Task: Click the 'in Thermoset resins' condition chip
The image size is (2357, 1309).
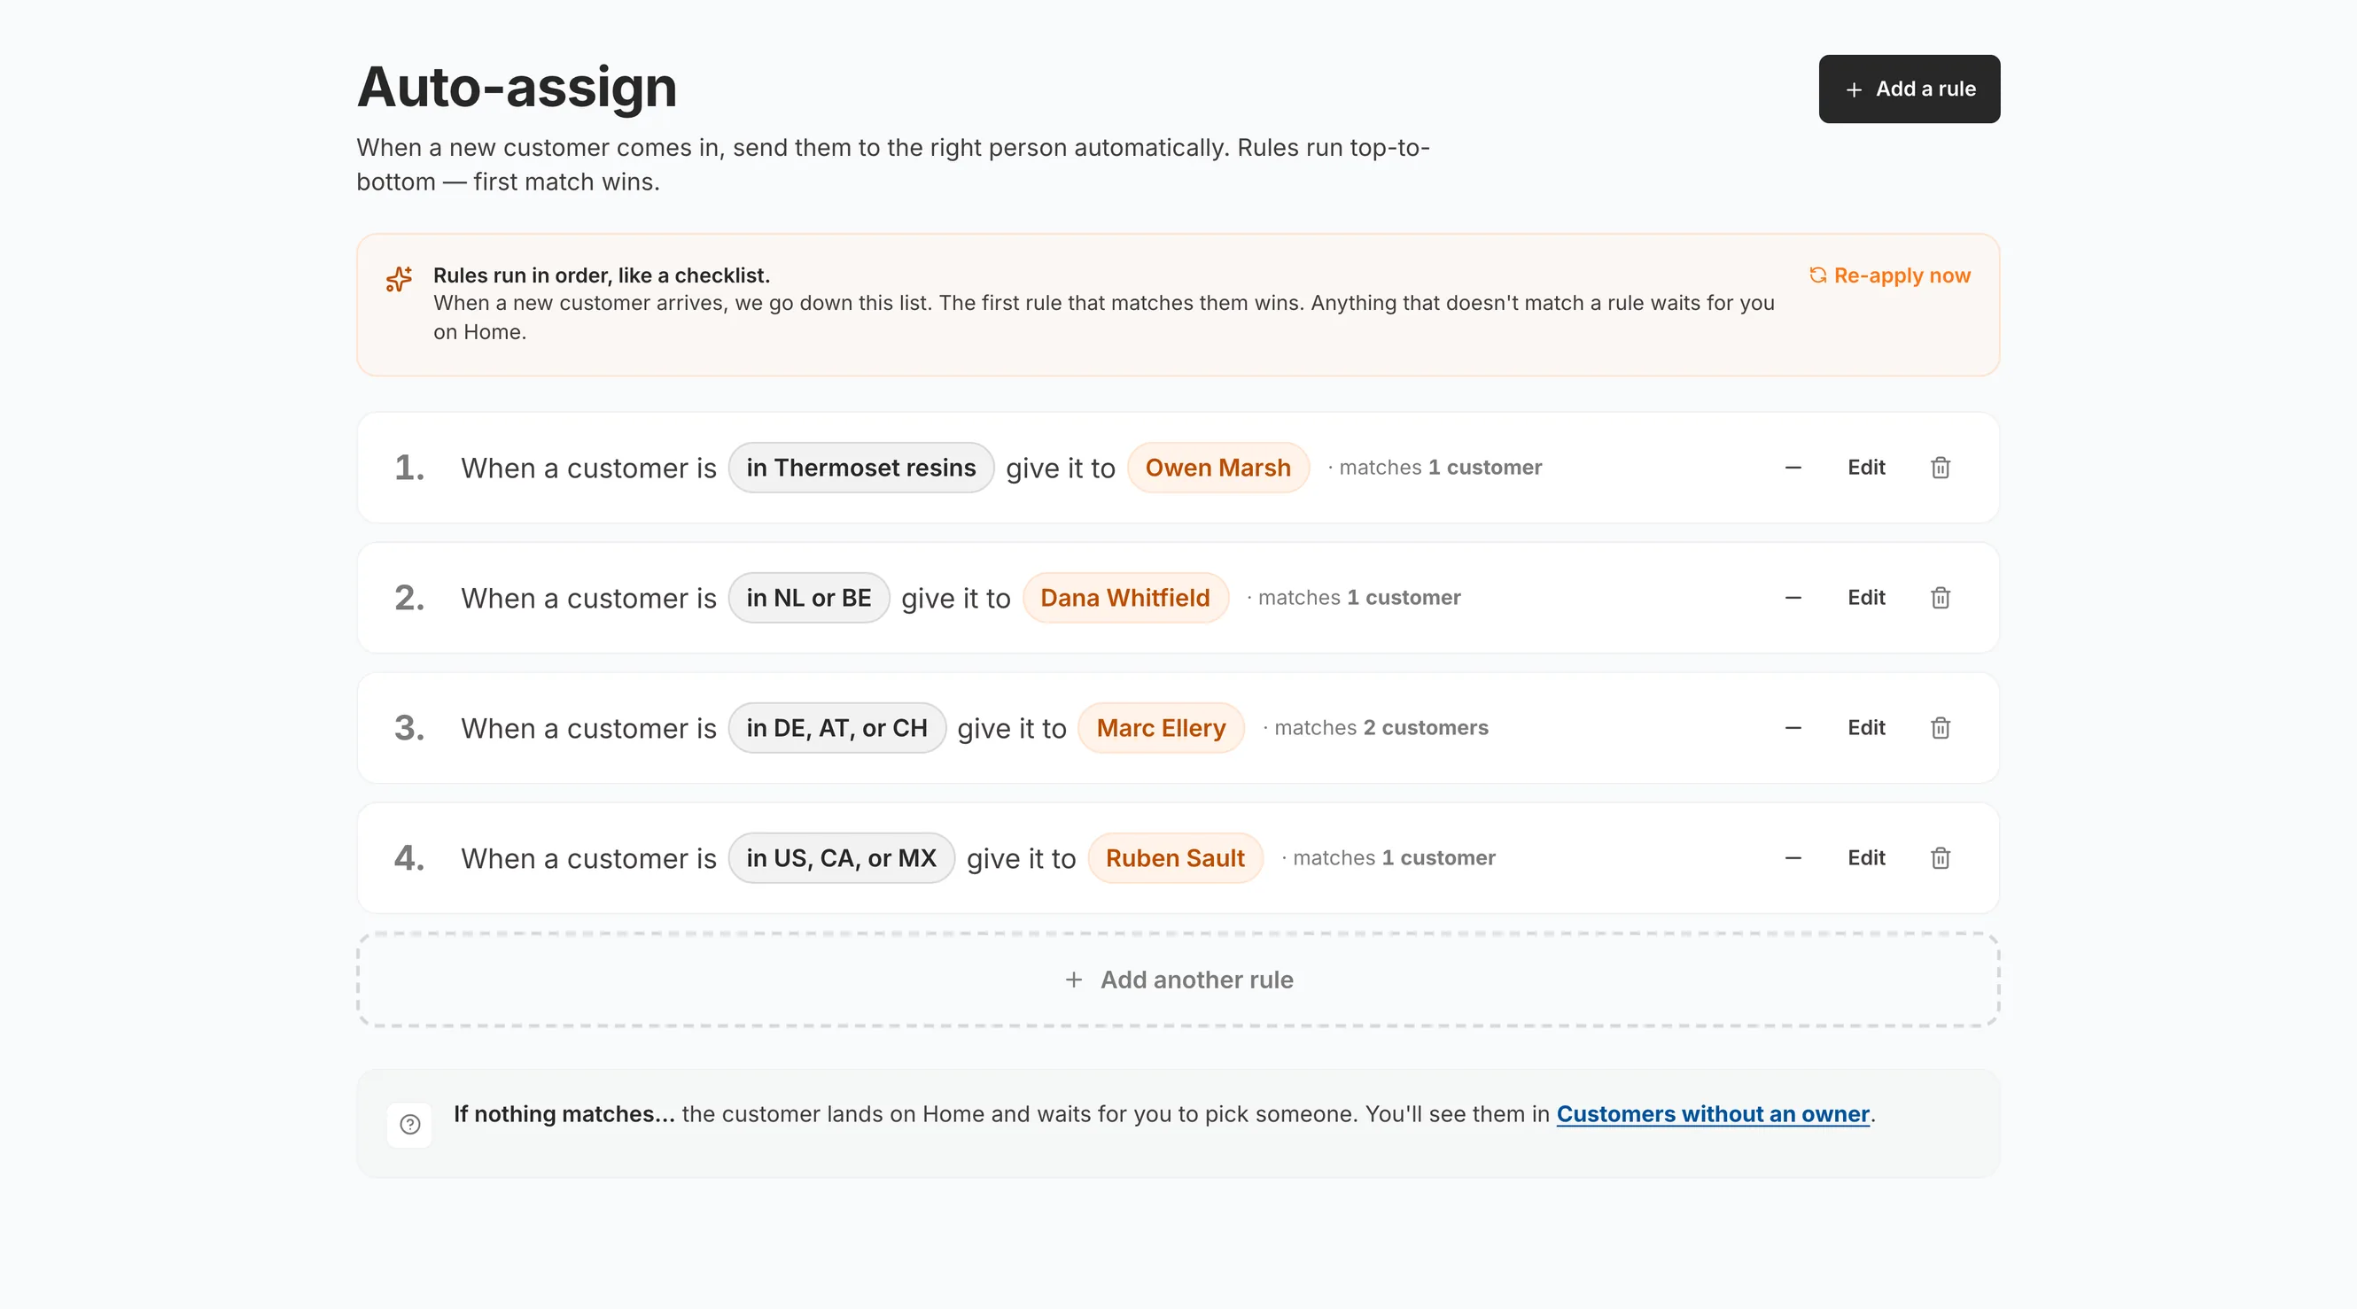Action: 861,468
